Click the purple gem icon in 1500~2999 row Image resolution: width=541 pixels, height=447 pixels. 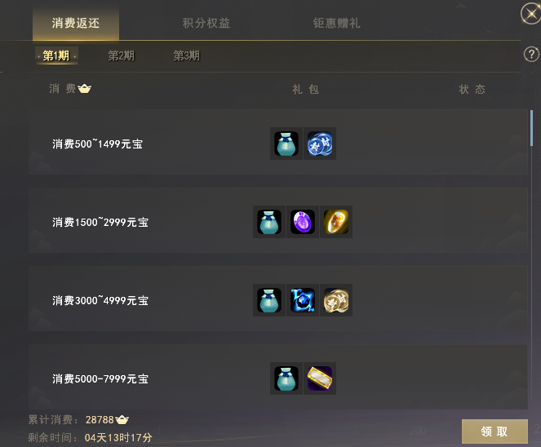pos(303,222)
